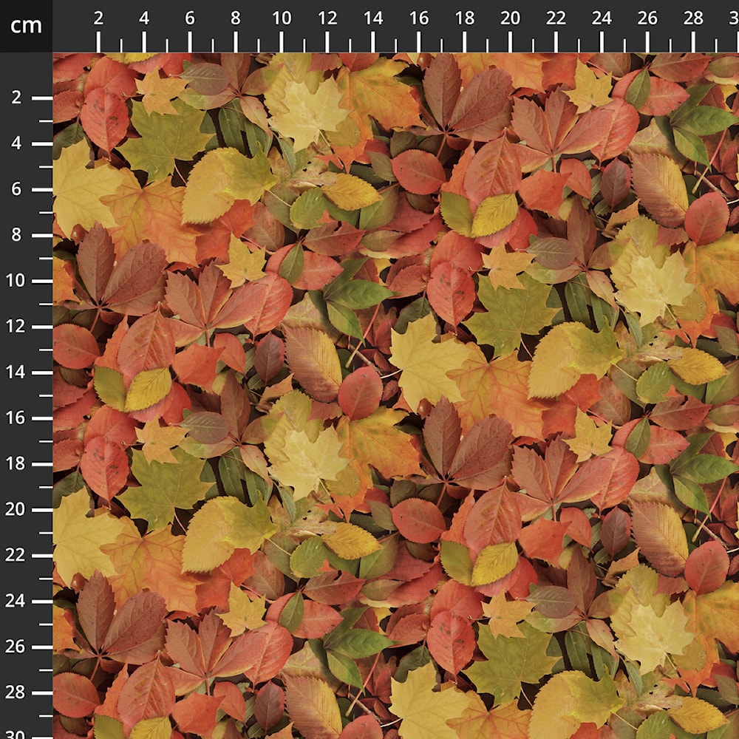The width and height of the screenshot is (739, 739).
Task: Click the 10 mark on top ruler
Action: [x=282, y=18]
